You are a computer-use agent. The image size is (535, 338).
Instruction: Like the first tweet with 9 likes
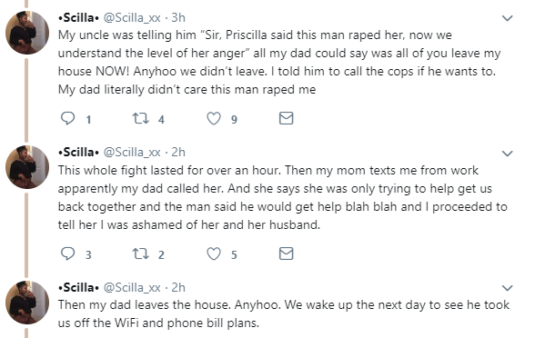click(x=214, y=118)
